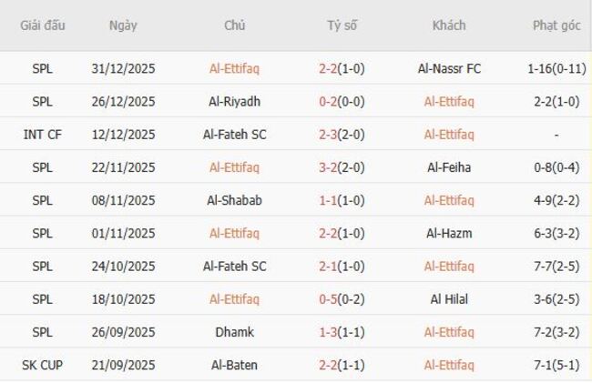Open the Dhamk team link
Viewport: 592px width, 383px height.
coord(234,332)
